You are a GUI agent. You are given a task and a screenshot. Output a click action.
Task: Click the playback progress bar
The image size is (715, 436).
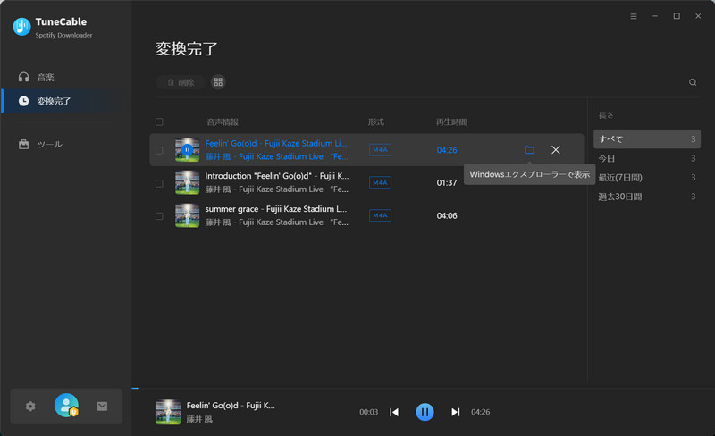tap(423, 388)
